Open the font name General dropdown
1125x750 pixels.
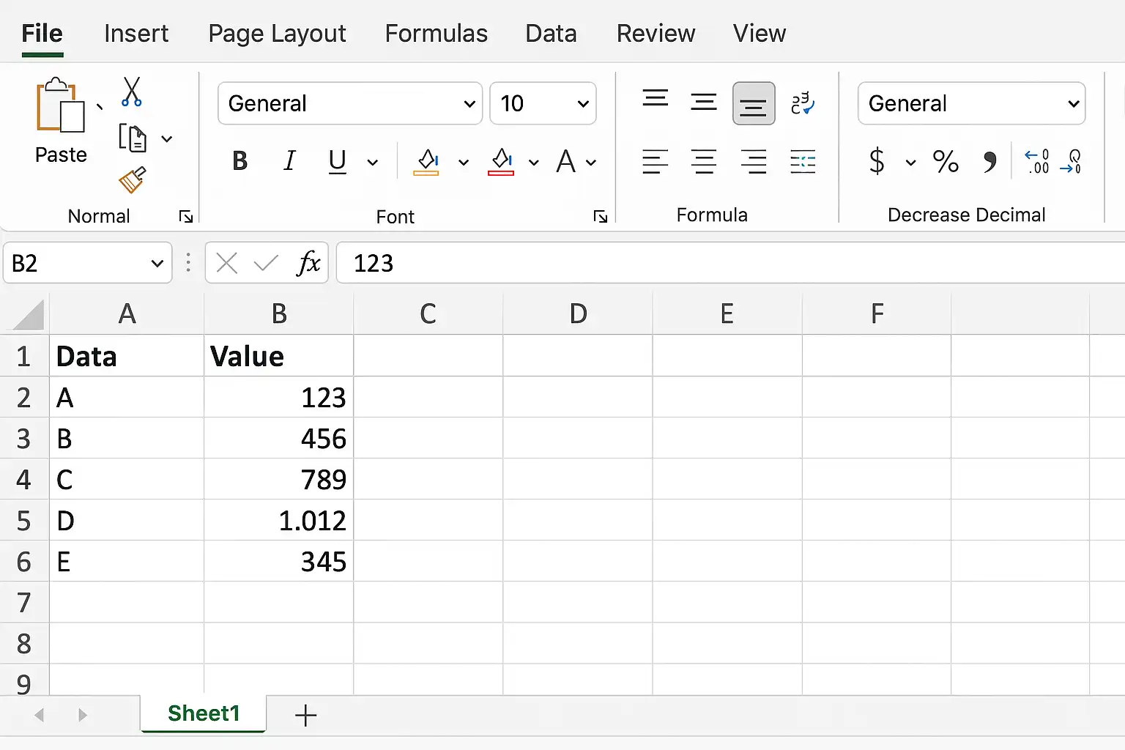(350, 103)
